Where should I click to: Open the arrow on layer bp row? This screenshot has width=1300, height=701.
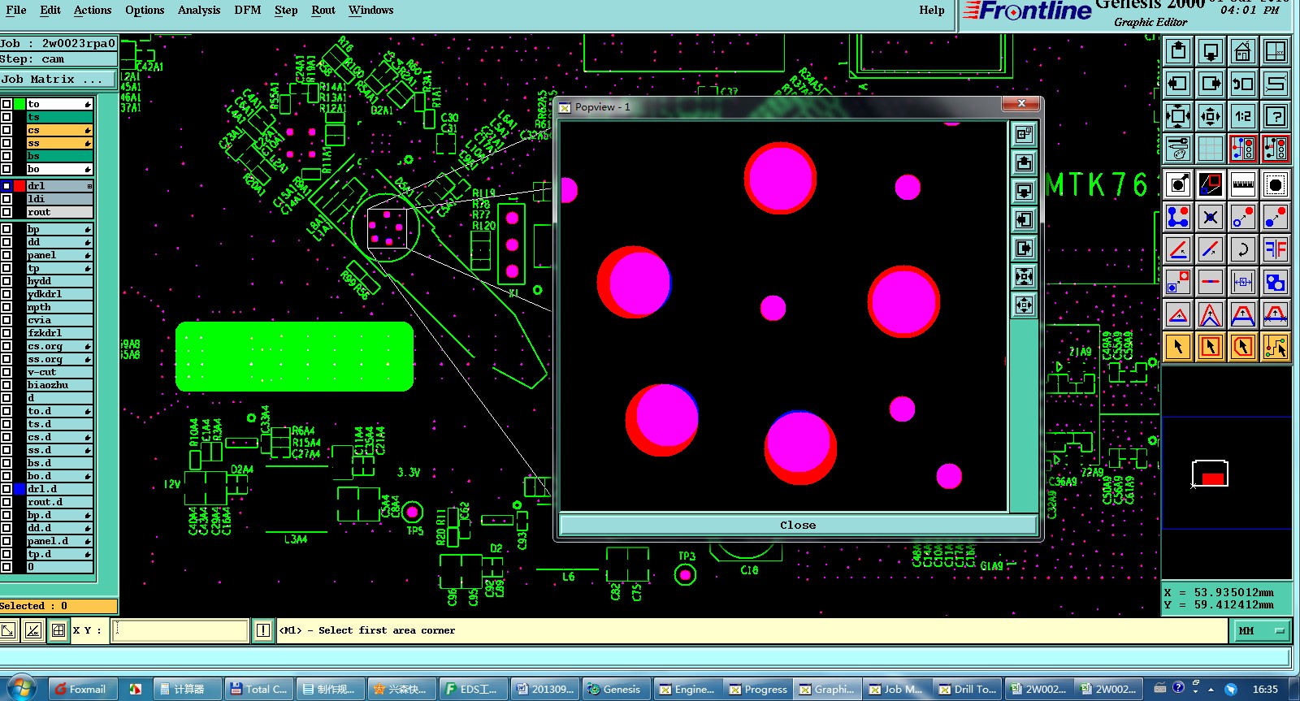[x=88, y=229]
